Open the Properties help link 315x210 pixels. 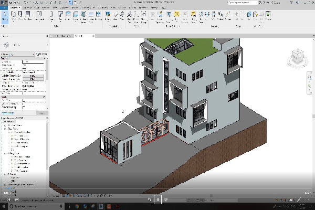click(x=7, y=113)
